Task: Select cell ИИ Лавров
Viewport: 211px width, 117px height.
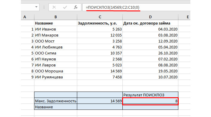Action: pyautogui.click(x=56, y=65)
